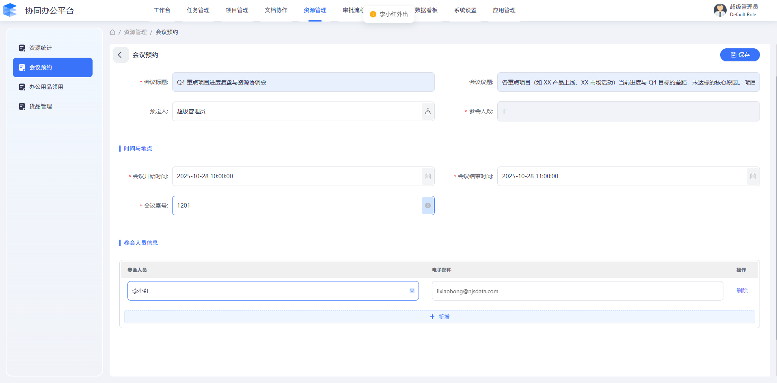The width and height of the screenshot is (777, 383).
Task: Click the 电子邮件 input field
Action: click(x=577, y=291)
